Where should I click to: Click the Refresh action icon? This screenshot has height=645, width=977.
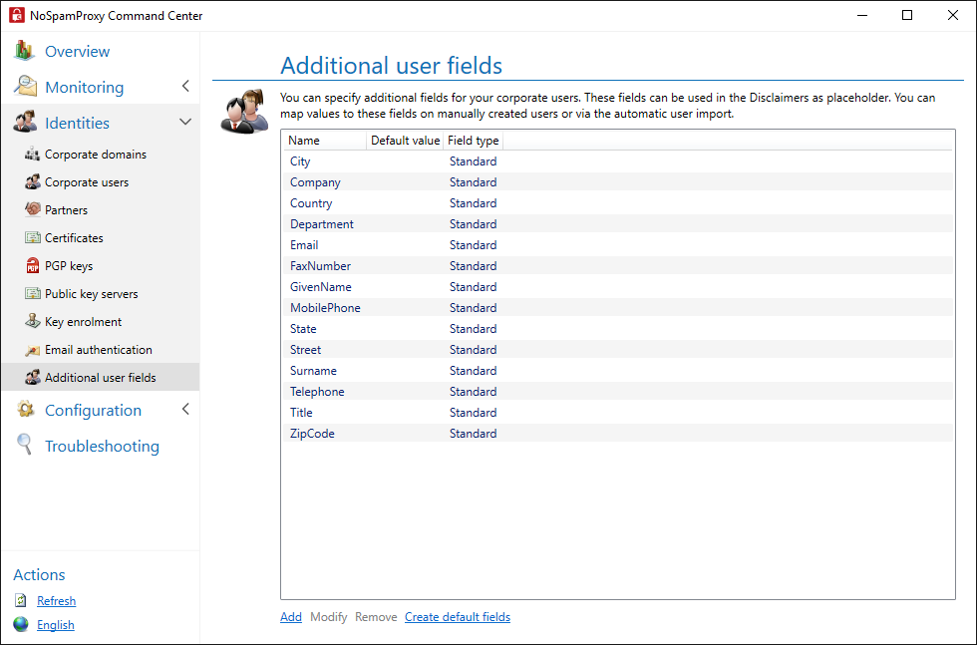pos(21,600)
